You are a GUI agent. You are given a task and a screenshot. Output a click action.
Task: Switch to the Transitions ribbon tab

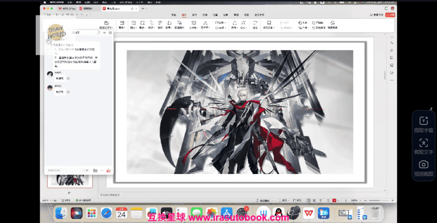click(205, 15)
